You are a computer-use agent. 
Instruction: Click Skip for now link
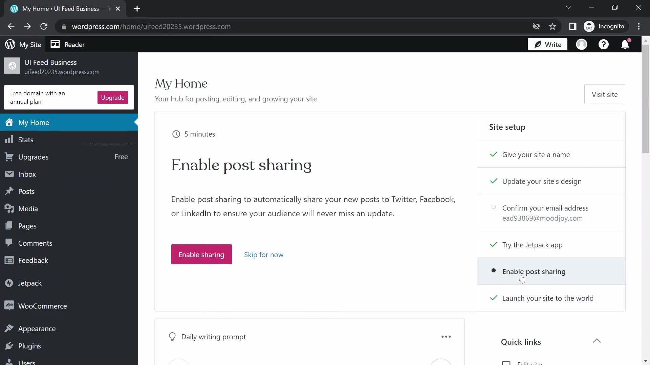coord(264,254)
